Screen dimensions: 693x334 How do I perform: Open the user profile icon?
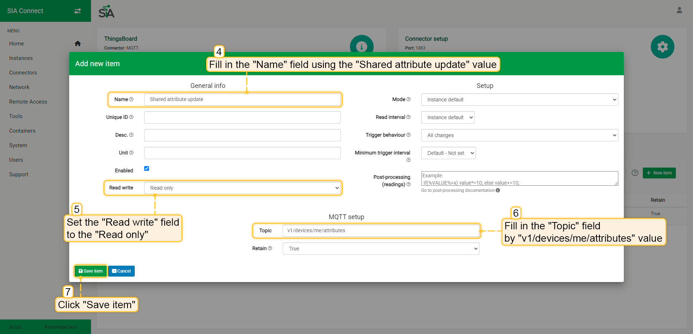pyautogui.click(x=679, y=10)
